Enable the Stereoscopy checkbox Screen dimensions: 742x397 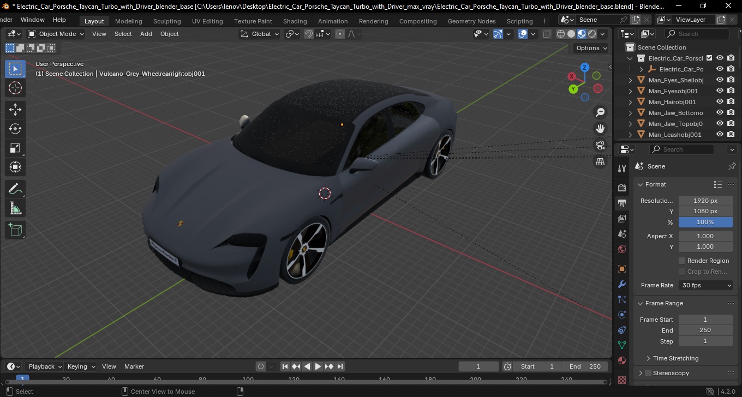pyautogui.click(x=648, y=373)
